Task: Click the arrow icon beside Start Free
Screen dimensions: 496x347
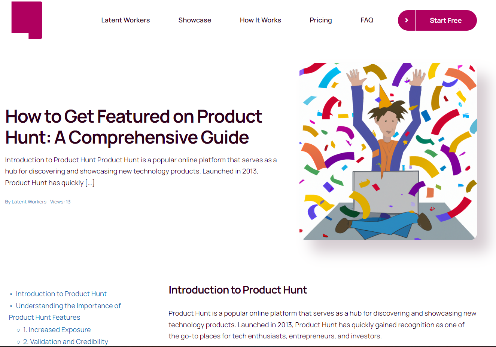Action: coord(407,21)
